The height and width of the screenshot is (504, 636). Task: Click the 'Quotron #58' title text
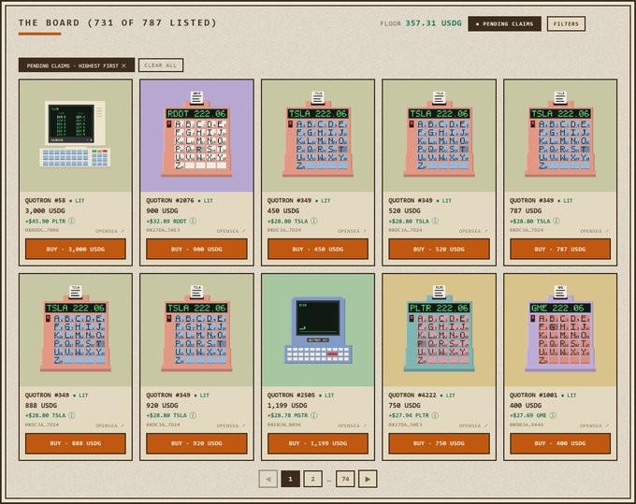(x=45, y=201)
